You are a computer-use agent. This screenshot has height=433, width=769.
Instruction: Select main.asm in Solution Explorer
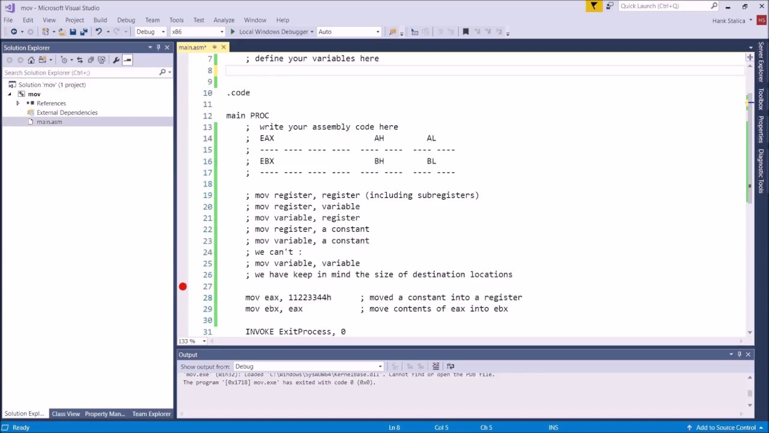pos(49,122)
